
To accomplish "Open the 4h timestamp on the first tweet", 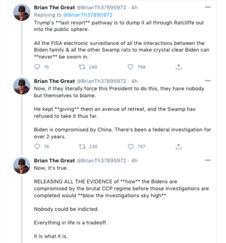I will click(134, 8).
